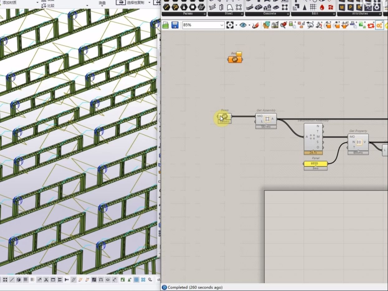The height and width of the screenshot is (291, 388).
Task: Click the Beam parameter wired to Get Assembly
Action: 225,117
